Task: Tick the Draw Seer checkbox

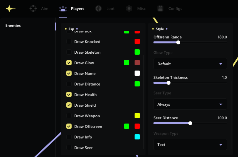Action: pos(69,148)
